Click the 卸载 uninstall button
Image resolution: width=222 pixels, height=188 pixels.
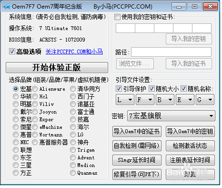[x=190, y=174]
